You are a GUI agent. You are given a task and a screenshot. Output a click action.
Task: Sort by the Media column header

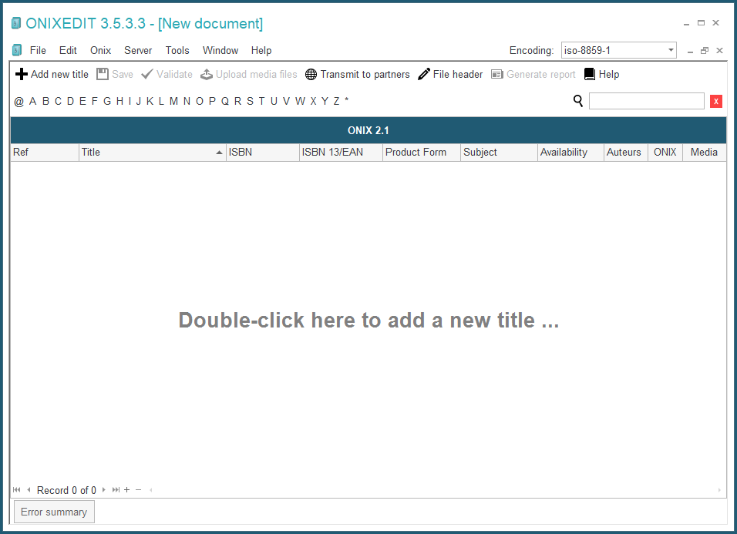(704, 152)
